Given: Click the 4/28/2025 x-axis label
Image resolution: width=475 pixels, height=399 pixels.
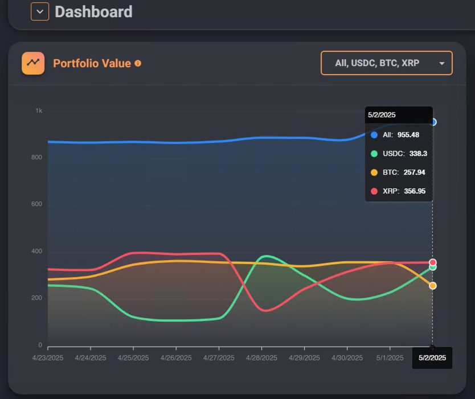Looking at the screenshot, I should 261,358.
